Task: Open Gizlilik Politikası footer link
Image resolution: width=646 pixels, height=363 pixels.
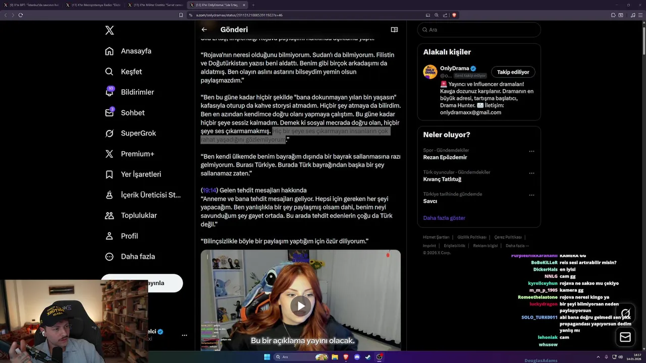Action: pyautogui.click(x=472, y=237)
